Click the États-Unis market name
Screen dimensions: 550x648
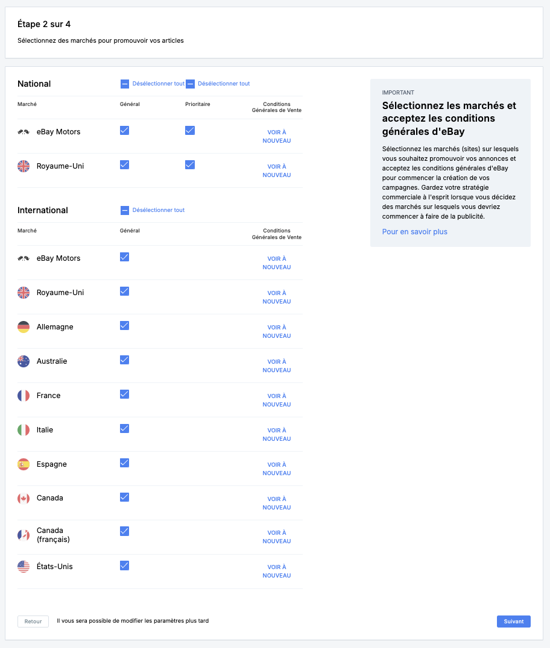tap(55, 567)
